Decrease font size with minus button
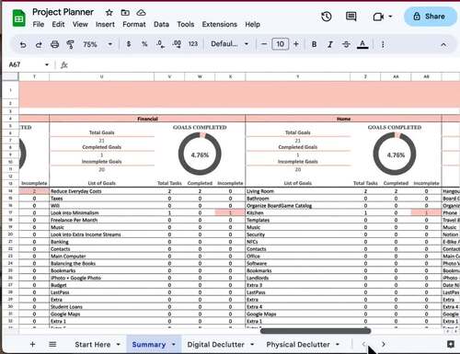The image size is (460, 354). [x=264, y=44]
